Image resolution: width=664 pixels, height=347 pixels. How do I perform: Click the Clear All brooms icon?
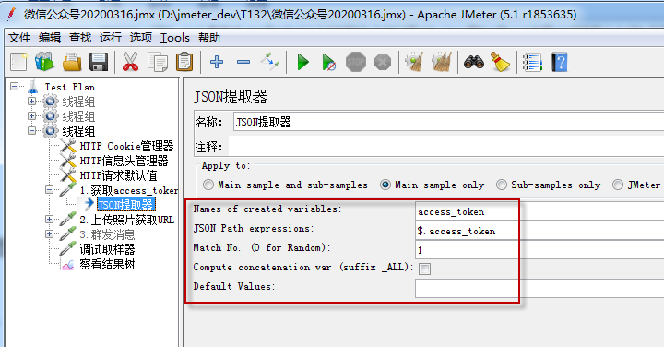pyautogui.click(x=441, y=62)
